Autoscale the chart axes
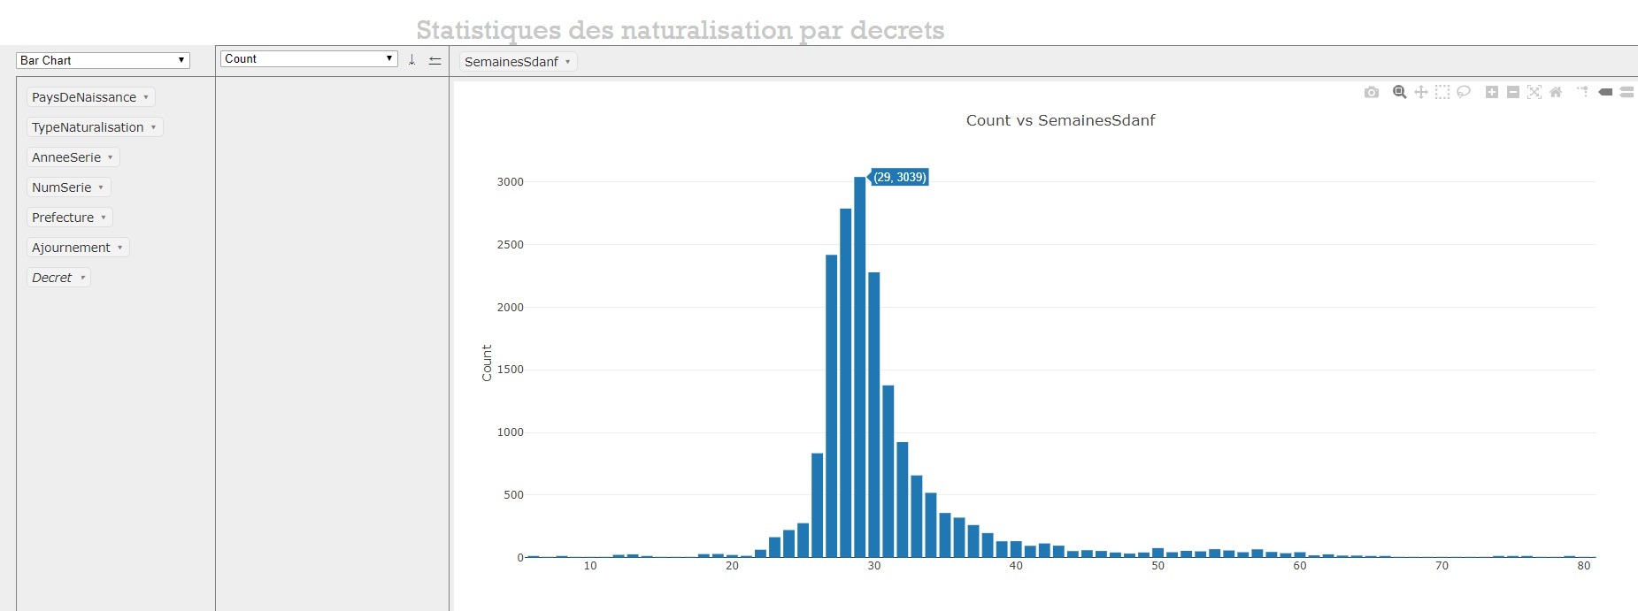Image resolution: width=1638 pixels, height=611 pixels. click(x=1534, y=92)
